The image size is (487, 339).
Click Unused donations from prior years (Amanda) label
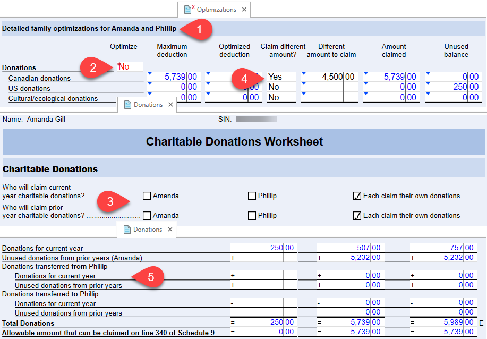click(x=72, y=258)
